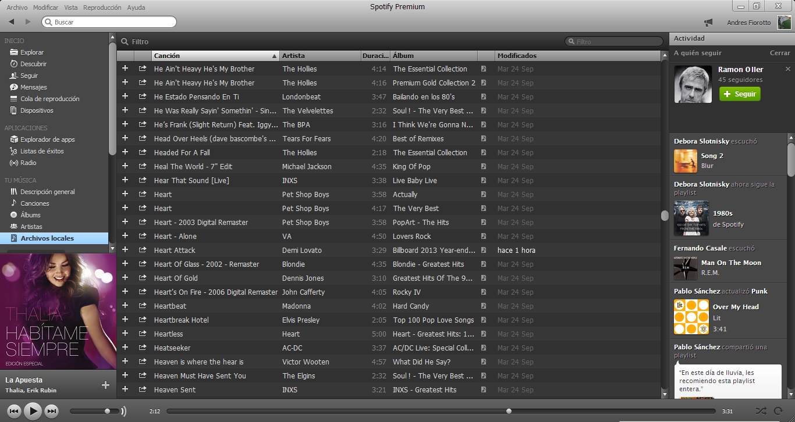Add 'Heal The World - 7" Edit' with plus icon
The height and width of the screenshot is (422, 795).
pos(125,166)
